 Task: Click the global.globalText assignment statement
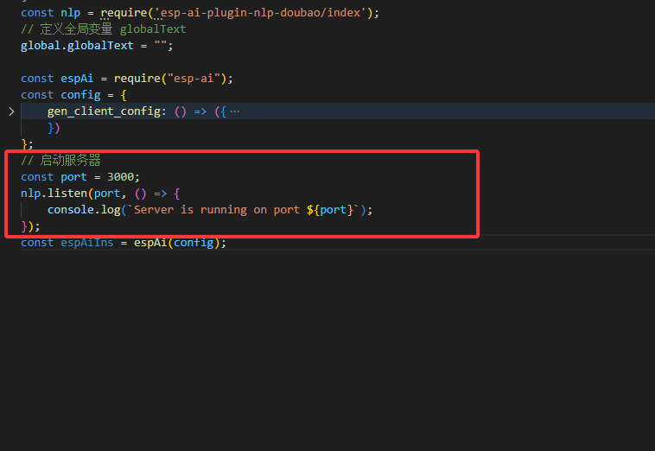tap(97, 45)
